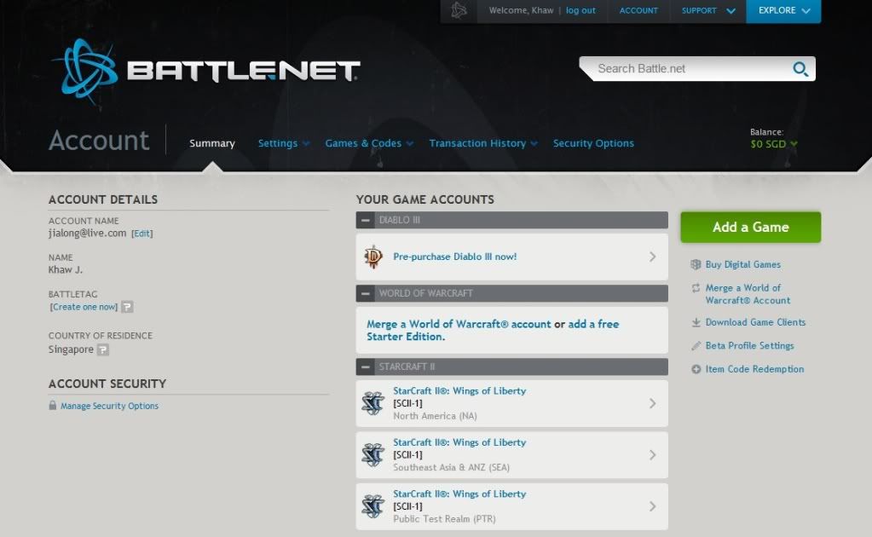The image size is (872, 537).
Task: Collapse the StarCraft II section
Action: 366,367
